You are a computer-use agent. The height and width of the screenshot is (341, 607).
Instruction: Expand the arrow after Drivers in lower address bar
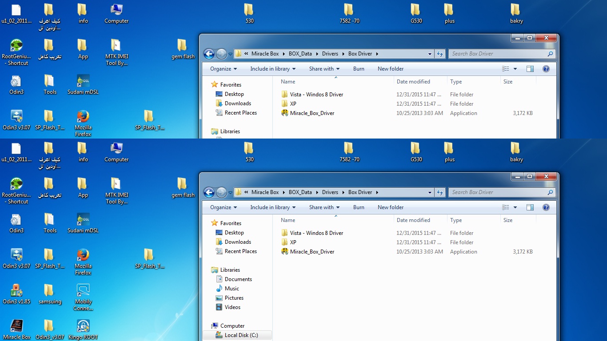point(343,192)
